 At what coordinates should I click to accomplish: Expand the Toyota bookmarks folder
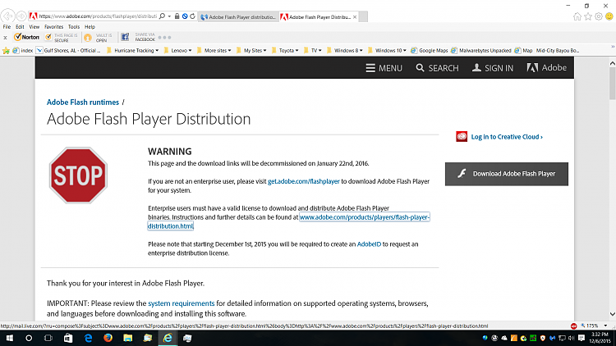[x=285, y=50]
